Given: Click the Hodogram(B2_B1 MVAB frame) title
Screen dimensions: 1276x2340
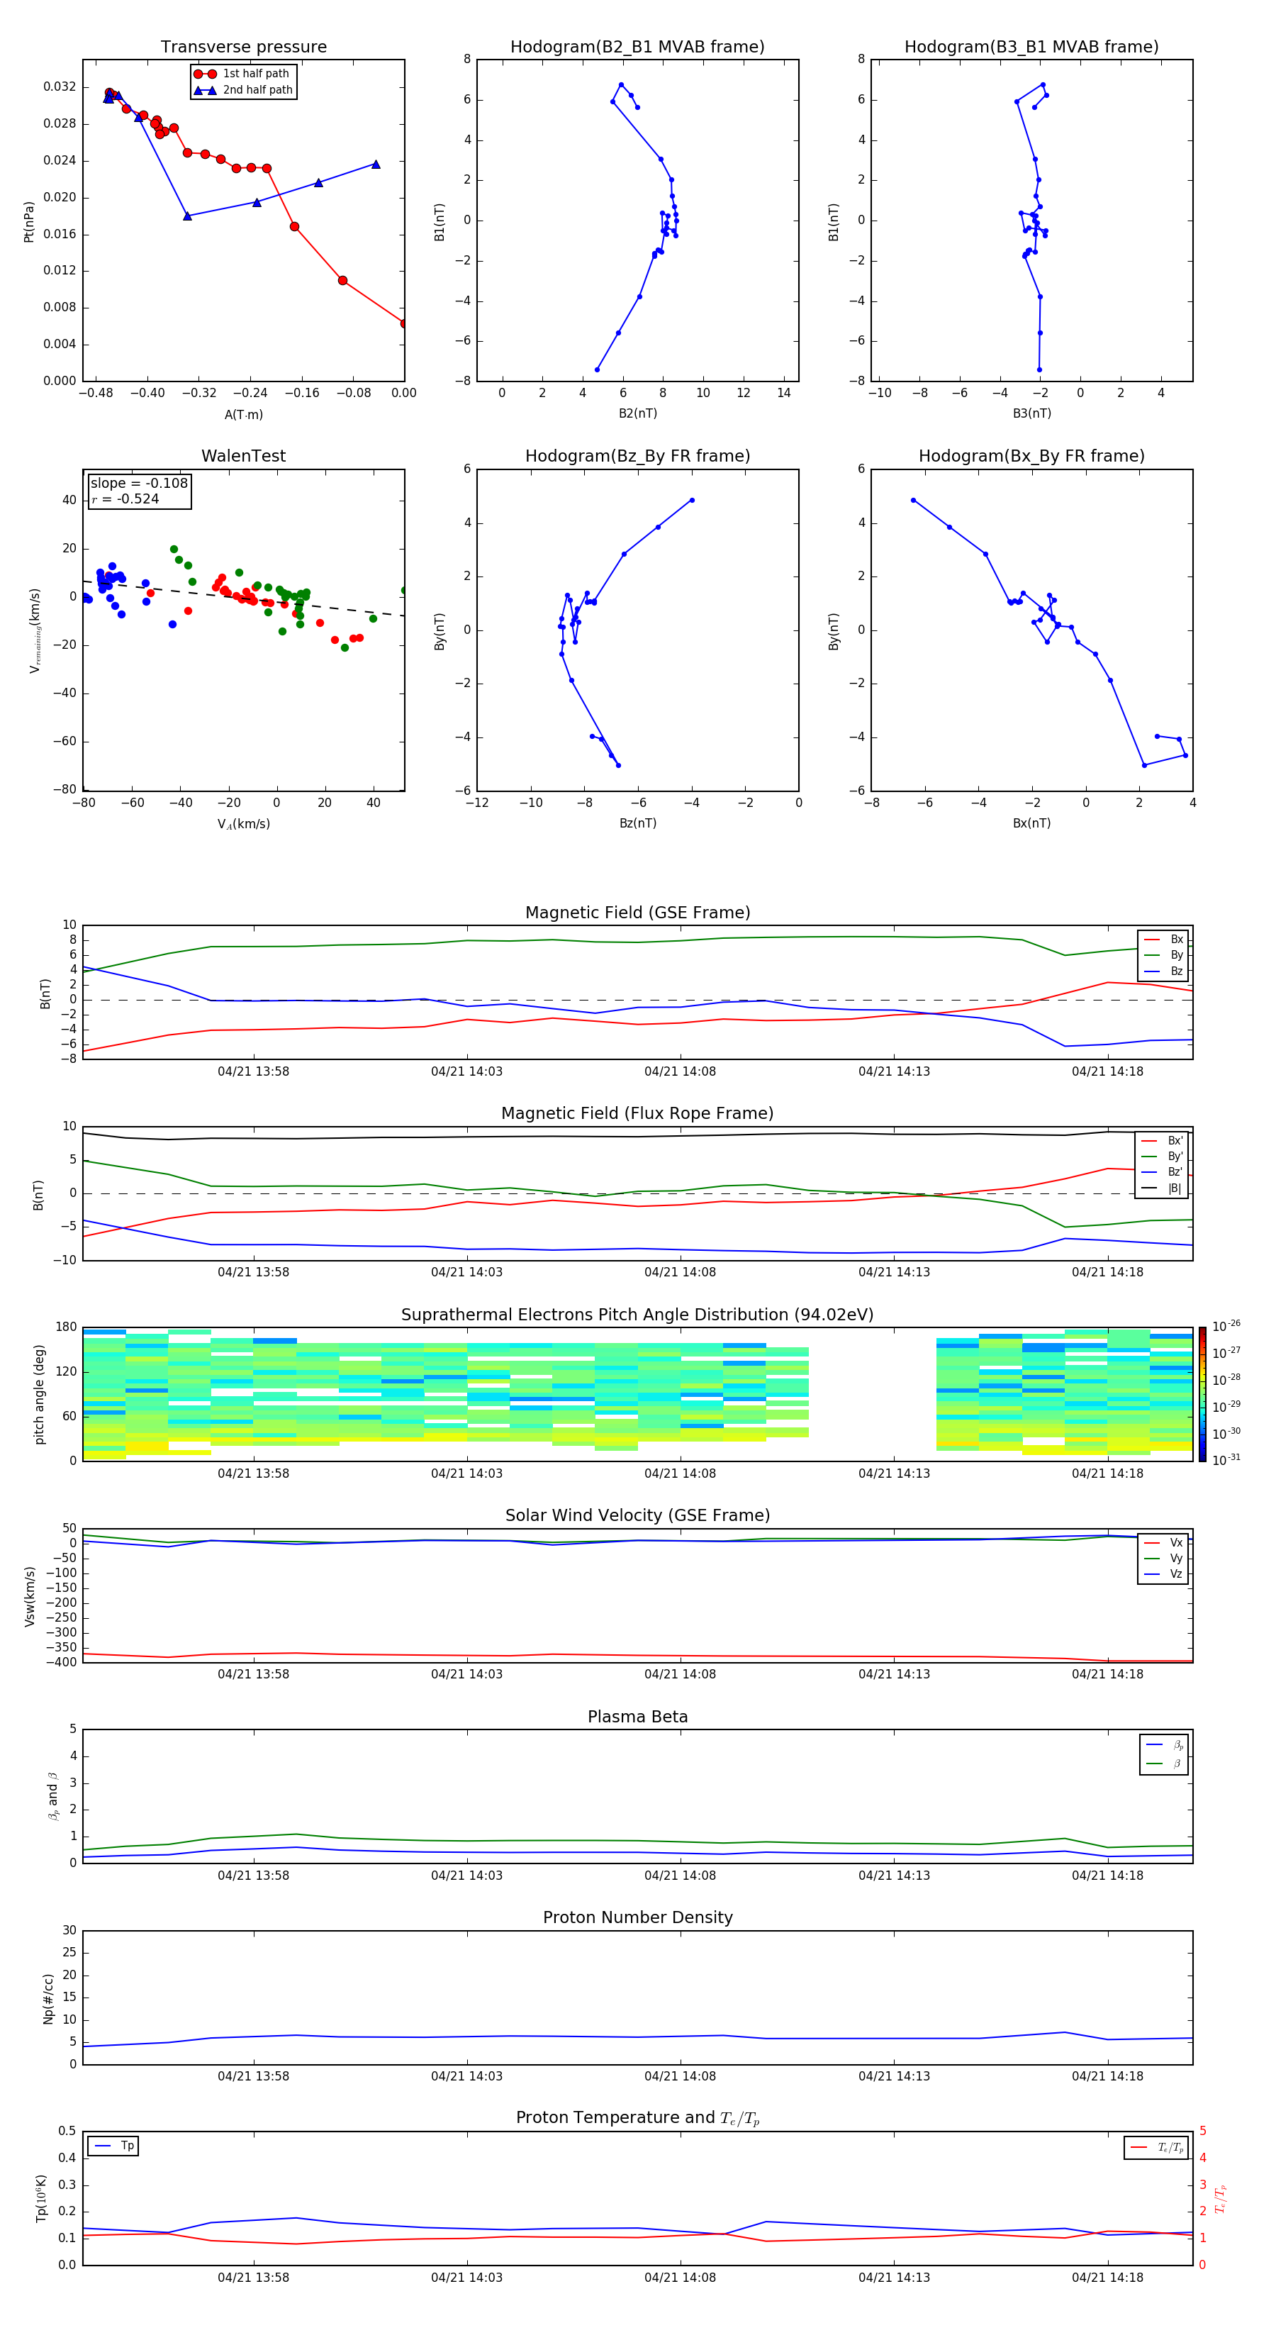Looking at the screenshot, I should [637, 48].
